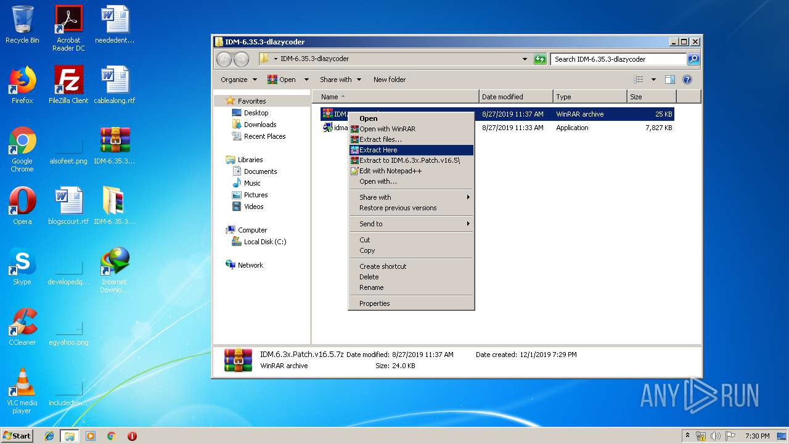Sort by the Size column header
The width and height of the screenshot is (789, 444).
coord(652,97)
